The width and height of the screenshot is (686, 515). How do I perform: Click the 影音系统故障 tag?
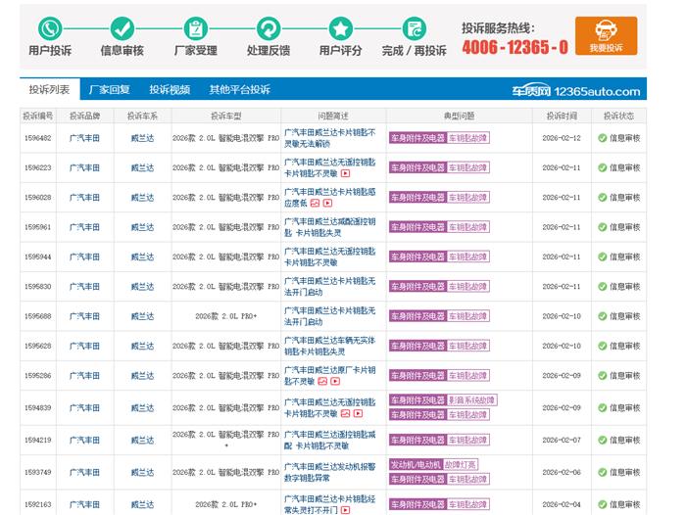472,400
